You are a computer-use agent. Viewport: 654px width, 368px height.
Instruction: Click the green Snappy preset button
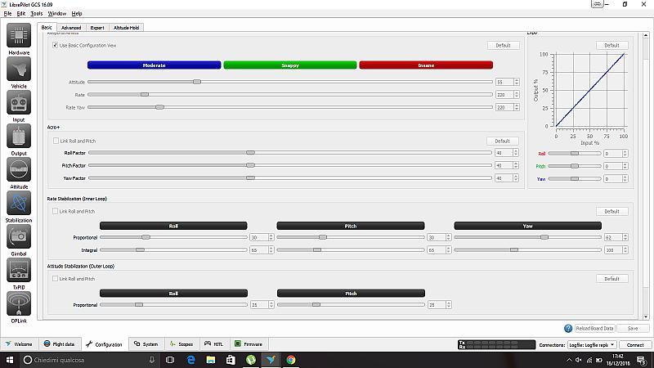(x=289, y=65)
